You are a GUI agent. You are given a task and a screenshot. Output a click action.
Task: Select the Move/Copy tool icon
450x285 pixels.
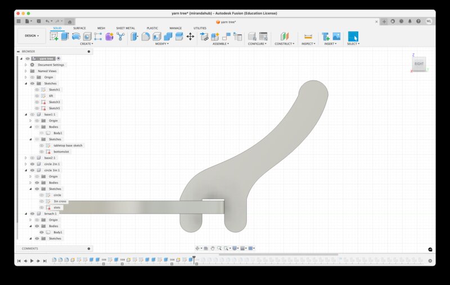point(190,36)
